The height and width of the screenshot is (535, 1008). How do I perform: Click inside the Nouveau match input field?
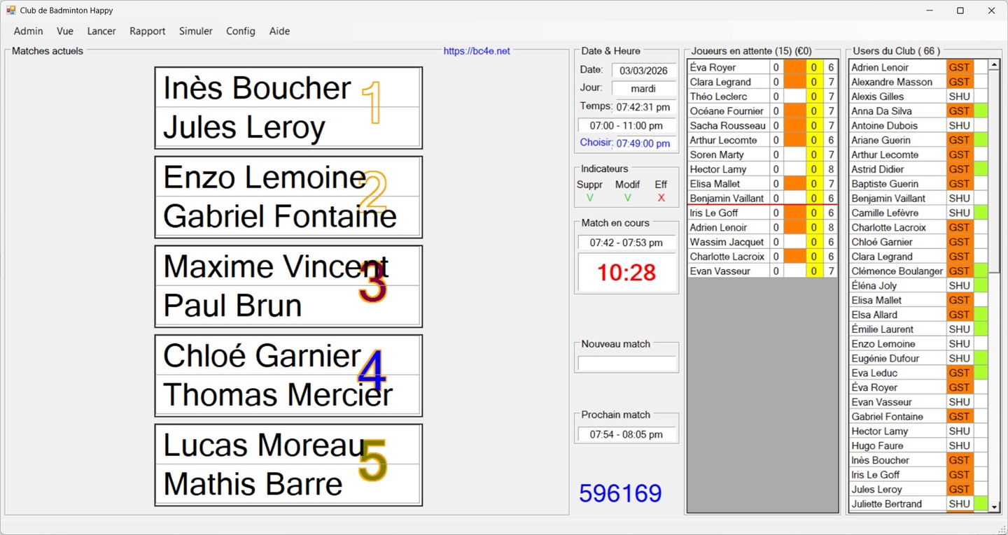(x=626, y=364)
